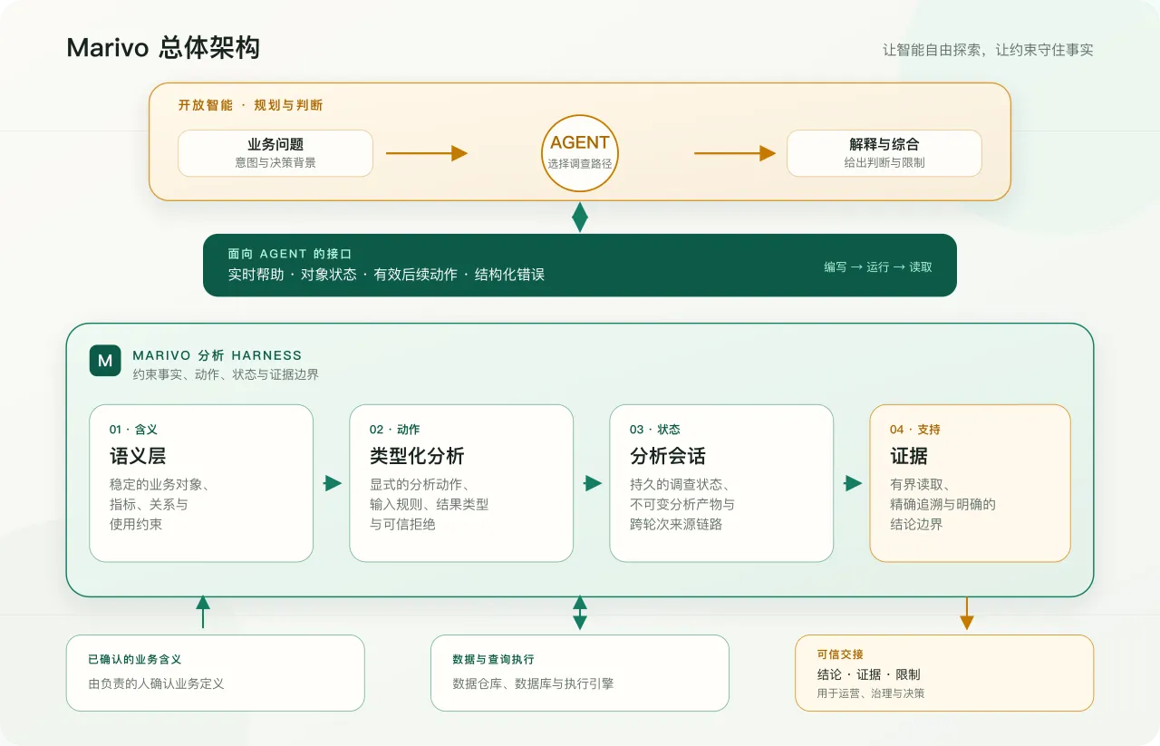
Task: Click the 面向 AGENT 的接口 banner
Action: click(580, 265)
